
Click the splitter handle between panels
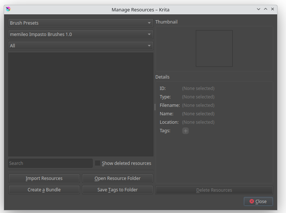click(155, 107)
